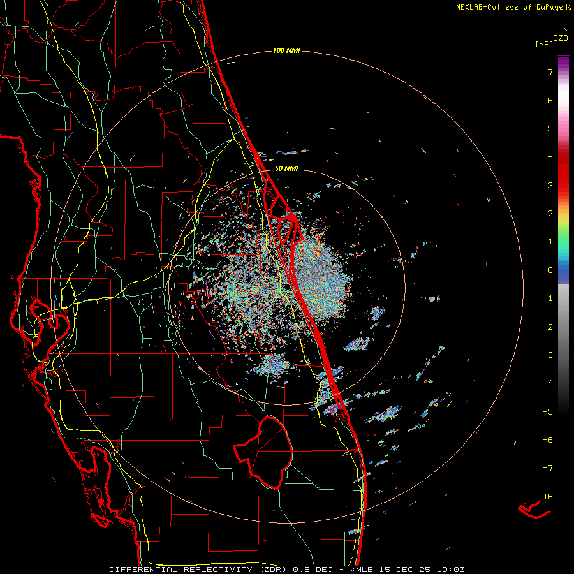Click the 100 NMI range ring label
Screen dimensions: 574x574
[x=286, y=50]
